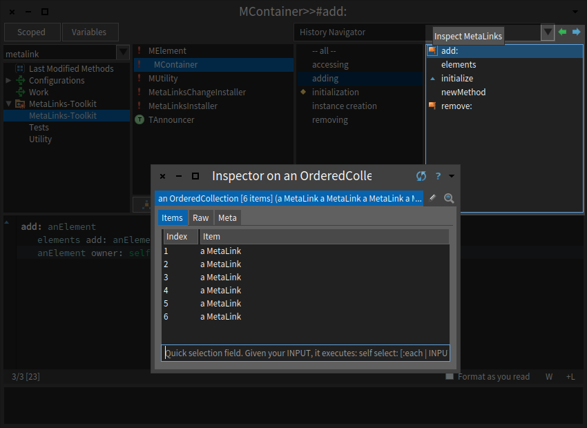Click the flag icon beside remove:

click(x=432, y=106)
